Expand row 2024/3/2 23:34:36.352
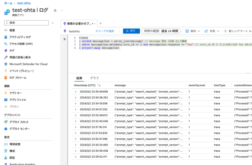 pos(76,98)
